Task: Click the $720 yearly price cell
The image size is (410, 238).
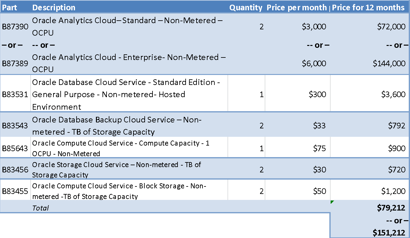Action: [397, 170]
